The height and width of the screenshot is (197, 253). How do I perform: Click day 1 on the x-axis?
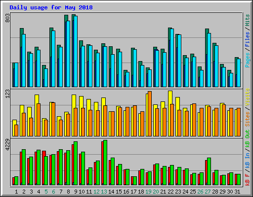pos(16,192)
